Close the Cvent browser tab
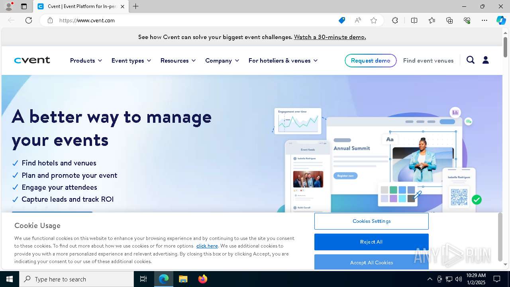 tap(122, 6)
